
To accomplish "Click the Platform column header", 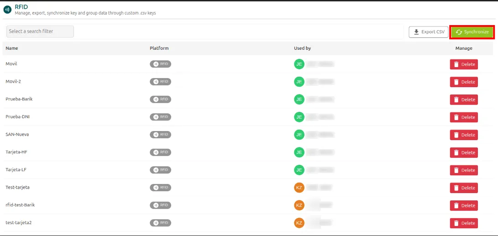I will [x=159, y=48].
